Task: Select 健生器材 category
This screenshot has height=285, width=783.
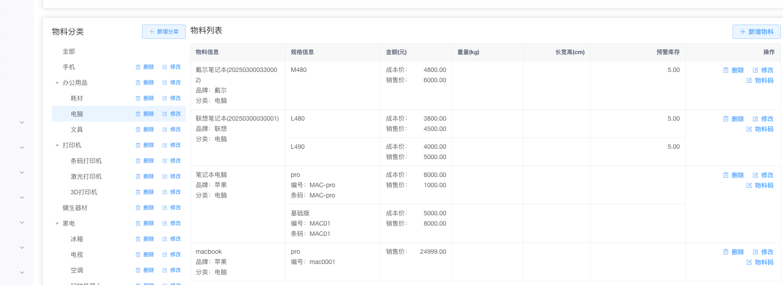Action: pyautogui.click(x=75, y=208)
